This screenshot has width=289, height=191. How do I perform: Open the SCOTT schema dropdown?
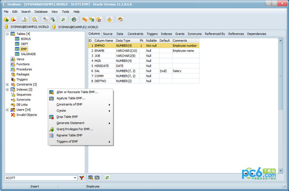coord(75,178)
